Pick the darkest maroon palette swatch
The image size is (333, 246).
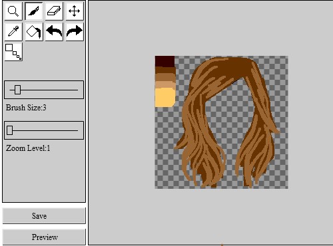point(165,61)
